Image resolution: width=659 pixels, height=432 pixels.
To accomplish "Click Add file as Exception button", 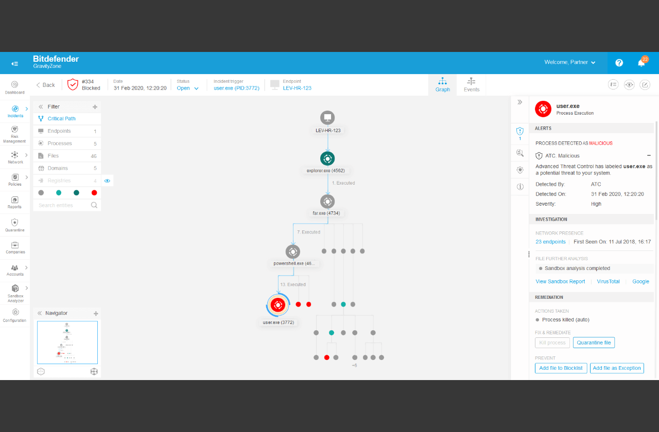I will point(617,368).
